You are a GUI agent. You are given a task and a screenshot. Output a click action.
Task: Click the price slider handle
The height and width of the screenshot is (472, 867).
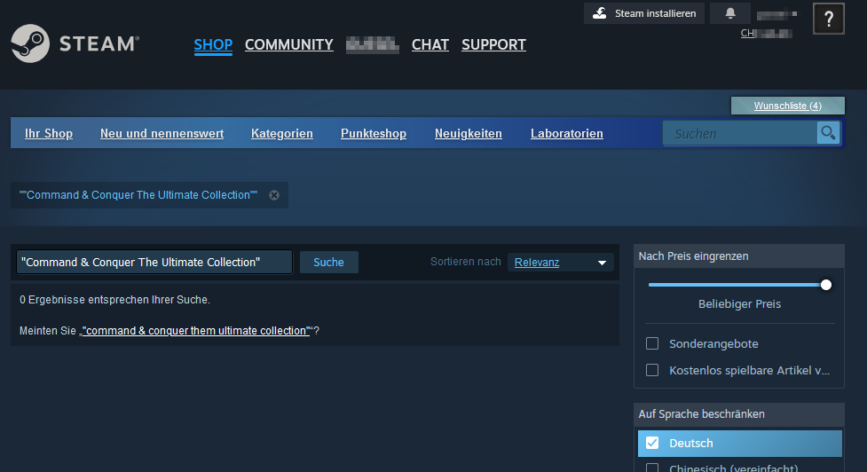point(825,285)
